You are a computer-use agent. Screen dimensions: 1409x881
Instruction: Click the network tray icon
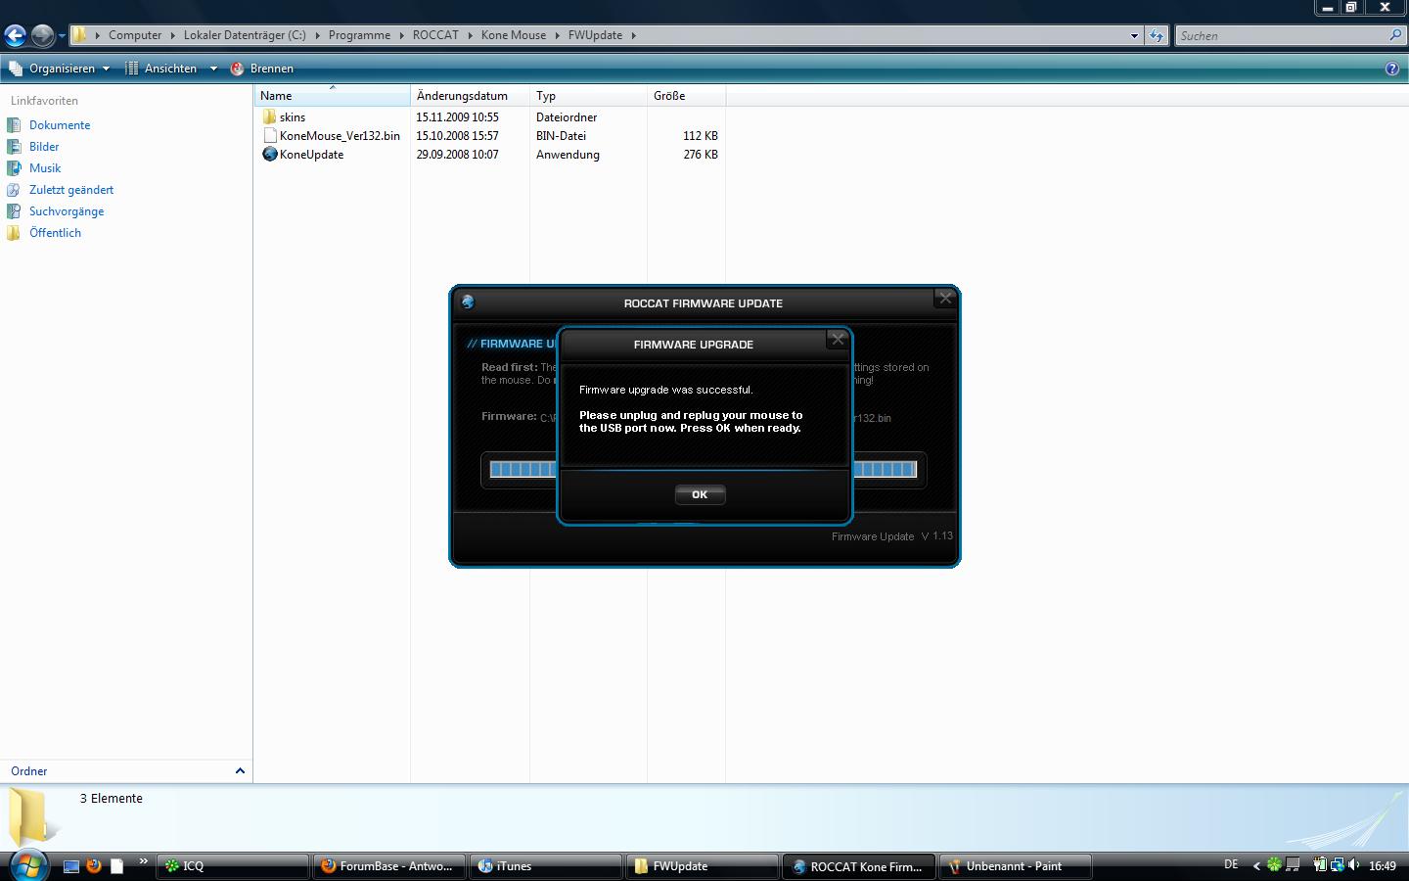click(1336, 864)
